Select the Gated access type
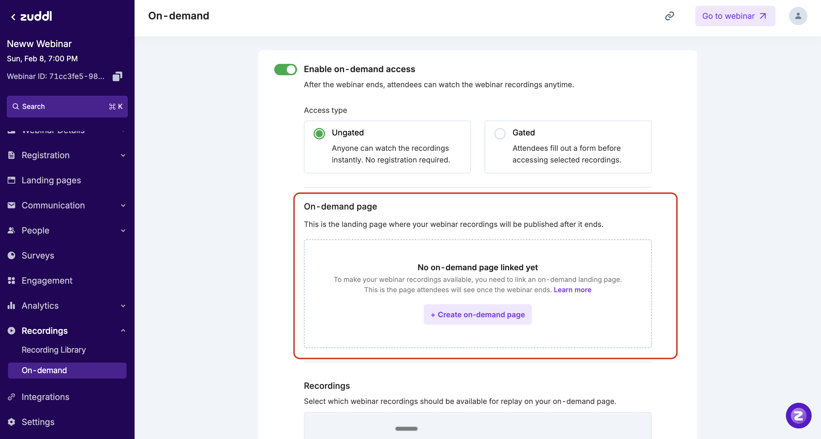 (500, 133)
